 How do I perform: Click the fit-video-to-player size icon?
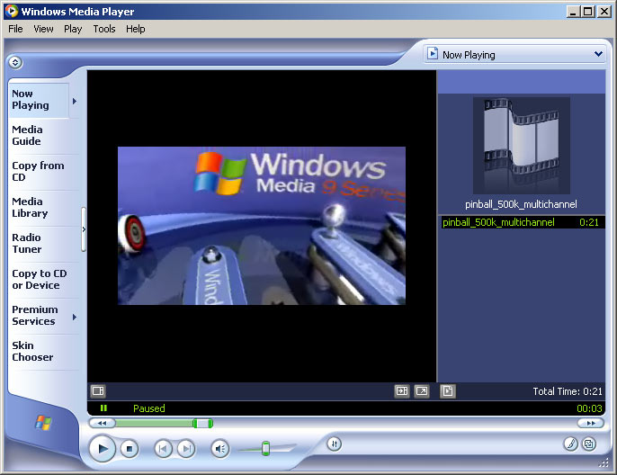(402, 391)
